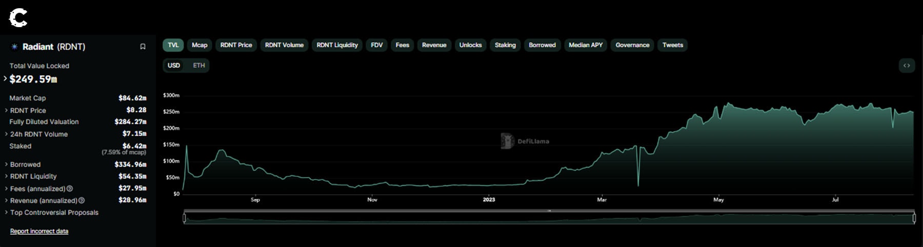Expand the RDNT Price row

pos(6,110)
